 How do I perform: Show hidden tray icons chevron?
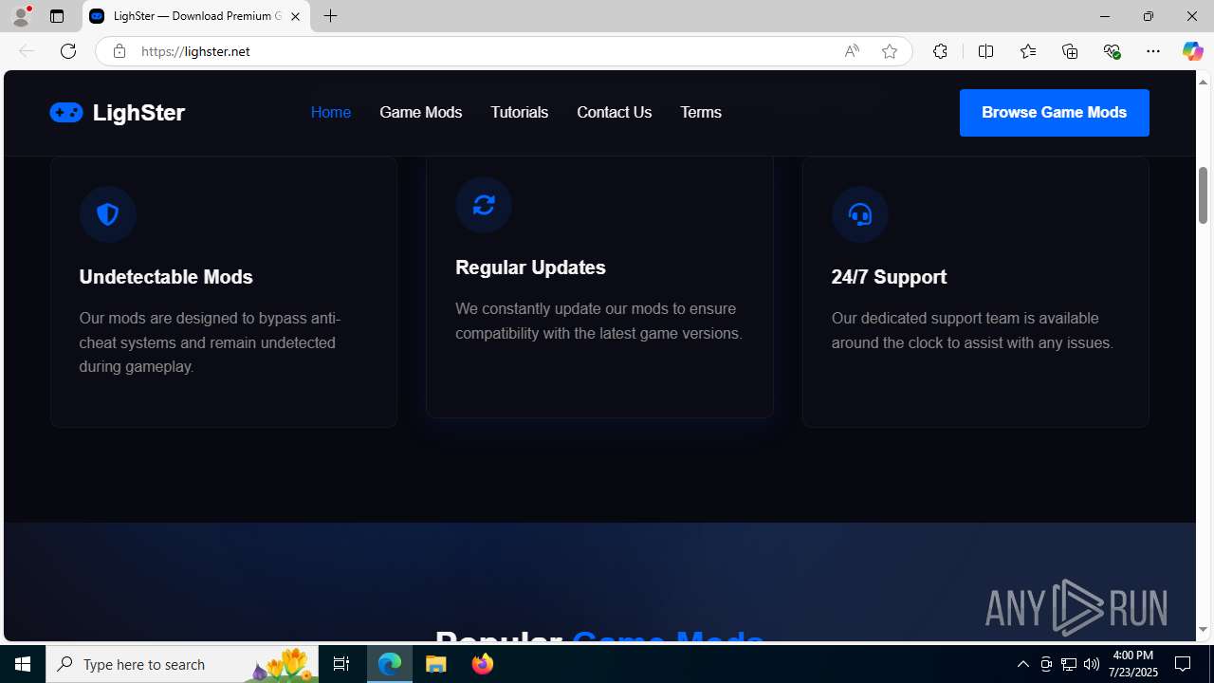1022,664
